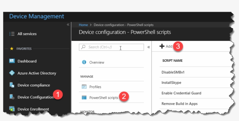The height and width of the screenshot is (121, 239).
Task: Click the Device compliance icon
Action: [12, 85]
